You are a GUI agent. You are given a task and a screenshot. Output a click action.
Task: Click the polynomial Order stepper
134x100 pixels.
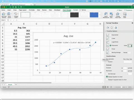point(131,46)
